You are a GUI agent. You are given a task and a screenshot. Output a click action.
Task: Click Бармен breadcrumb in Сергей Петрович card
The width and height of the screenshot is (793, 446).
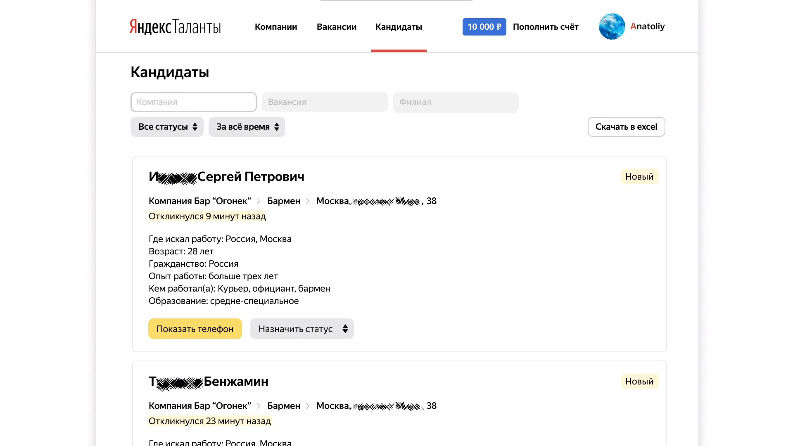(x=284, y=201)
